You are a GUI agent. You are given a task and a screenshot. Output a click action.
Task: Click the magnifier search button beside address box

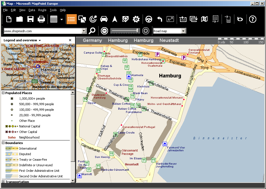tap(92, 31)
